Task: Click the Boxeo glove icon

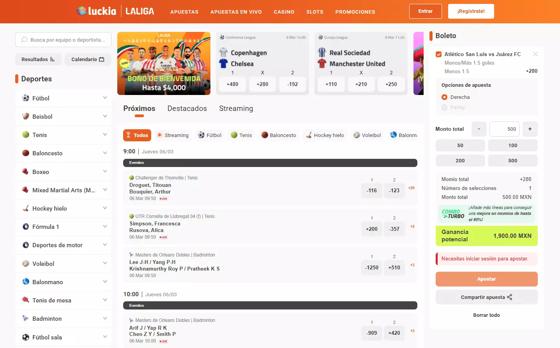Action: coord(26,172)
